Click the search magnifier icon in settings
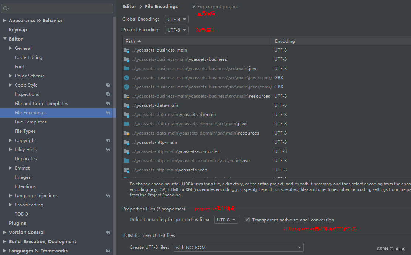This screenshot has height=255, width=411. click(x=6, y=8)
